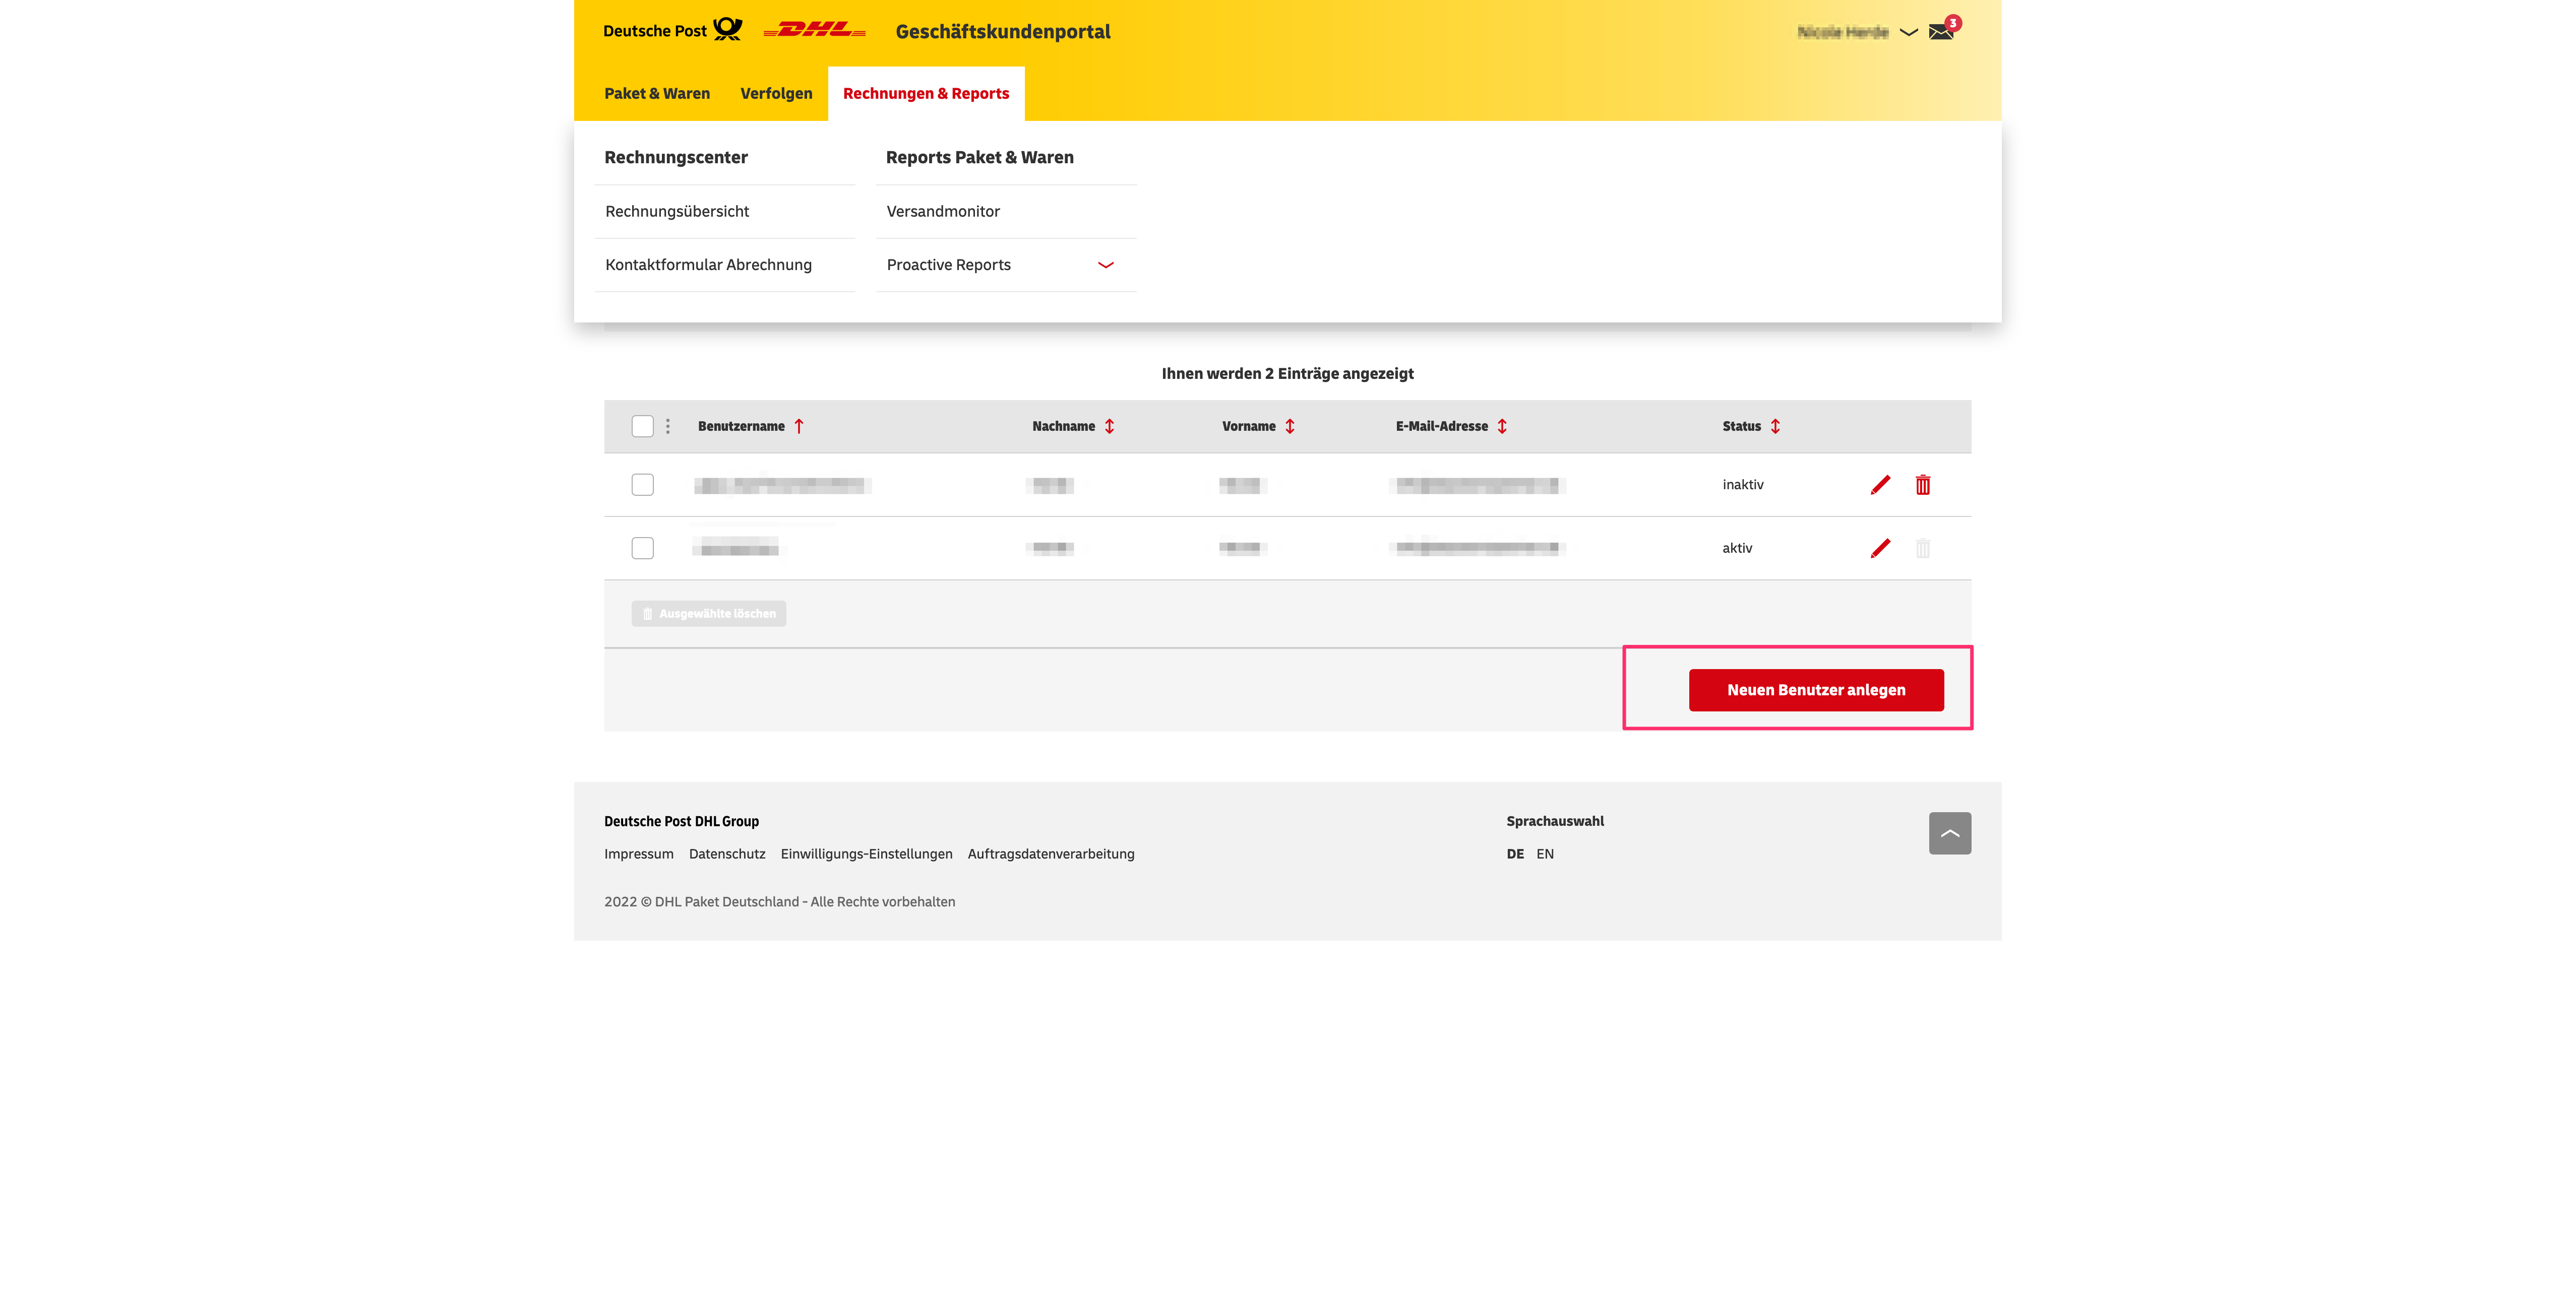Click Neuen Benutzer anlegen button

[x=1815, y=689]
